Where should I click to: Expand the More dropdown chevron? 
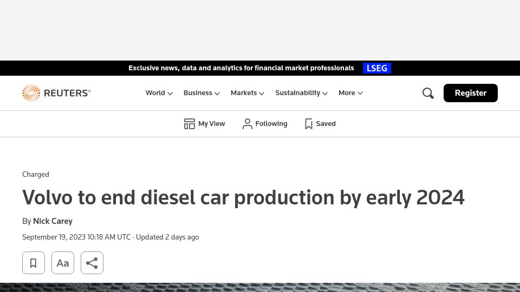click(x=360, y=94)
